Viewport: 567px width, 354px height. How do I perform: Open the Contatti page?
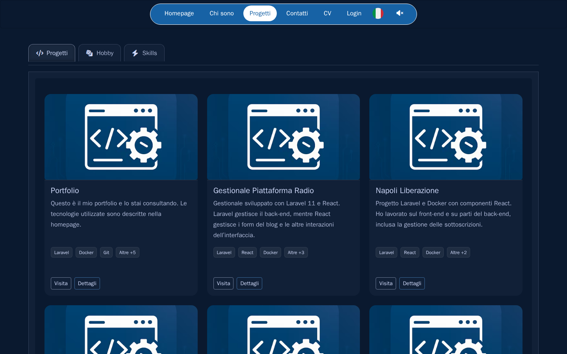click(297, 13)
